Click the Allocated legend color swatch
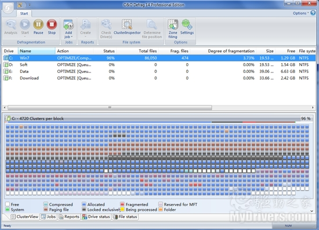This screenshot has width=319, height=230. point(84,204)
